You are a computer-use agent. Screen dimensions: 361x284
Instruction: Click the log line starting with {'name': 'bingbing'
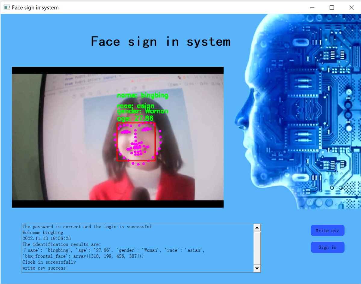[114, 250]
